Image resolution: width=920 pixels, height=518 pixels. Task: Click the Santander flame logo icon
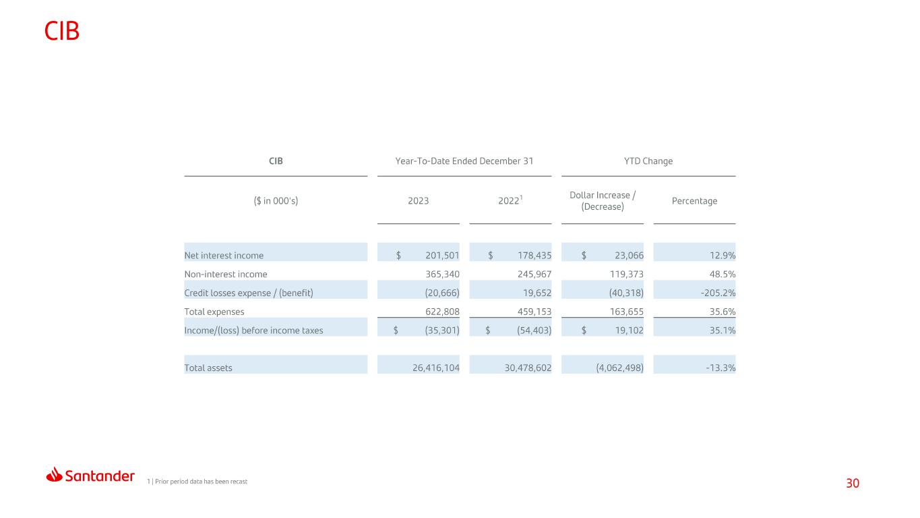(x=55, y=475)
